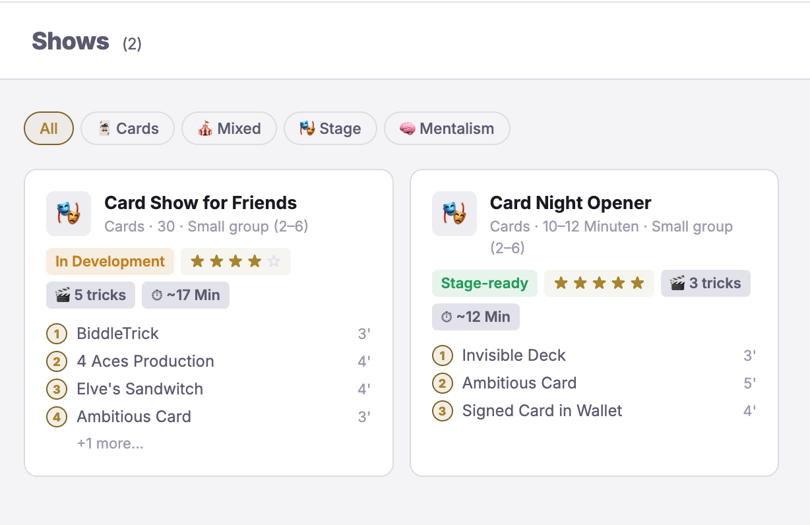Open the Card Night Opener title
The image size is (810, 525).
[571, 203]
